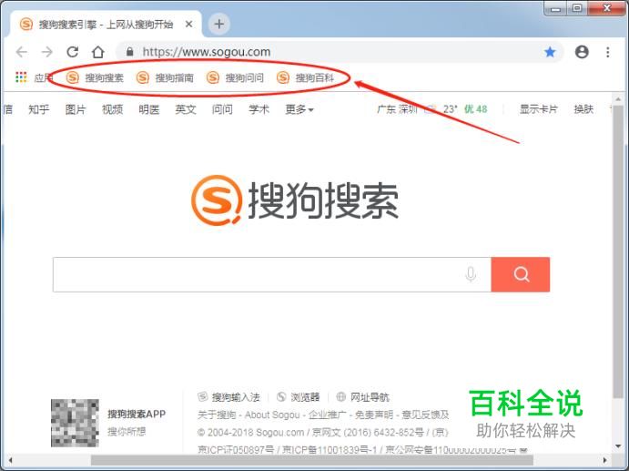Viewport: 629px width, 471px height.
Task: Open the 浏览器 footer link
Action: (299, 397)
